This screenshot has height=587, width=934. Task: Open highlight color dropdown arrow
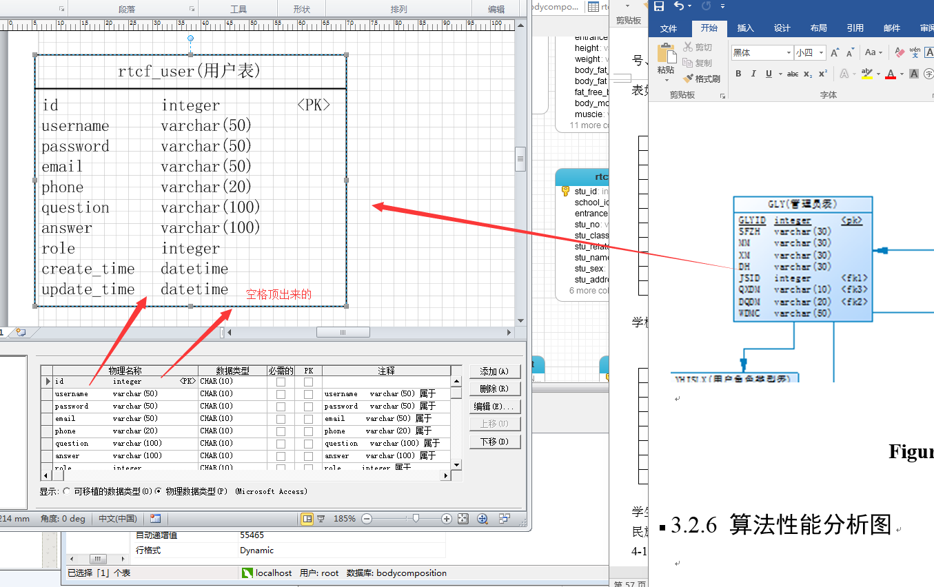pos(878,74)
